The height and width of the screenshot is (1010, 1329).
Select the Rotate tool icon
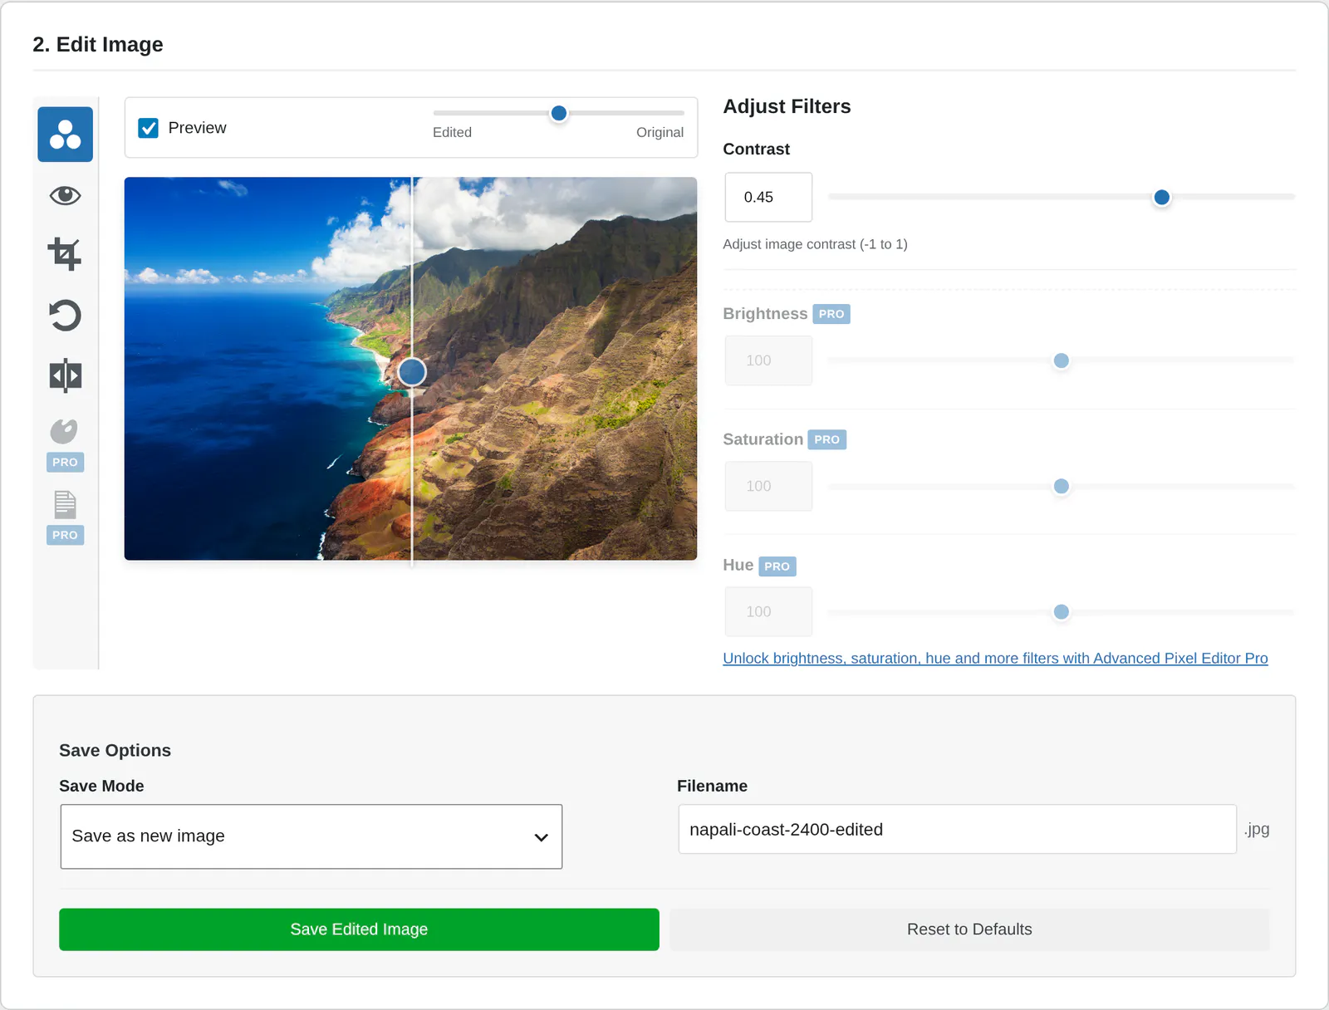(x=65, y=316)
